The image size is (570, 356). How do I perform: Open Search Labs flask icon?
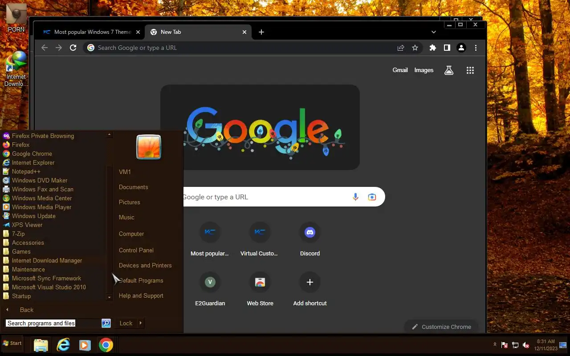[449, 70]
